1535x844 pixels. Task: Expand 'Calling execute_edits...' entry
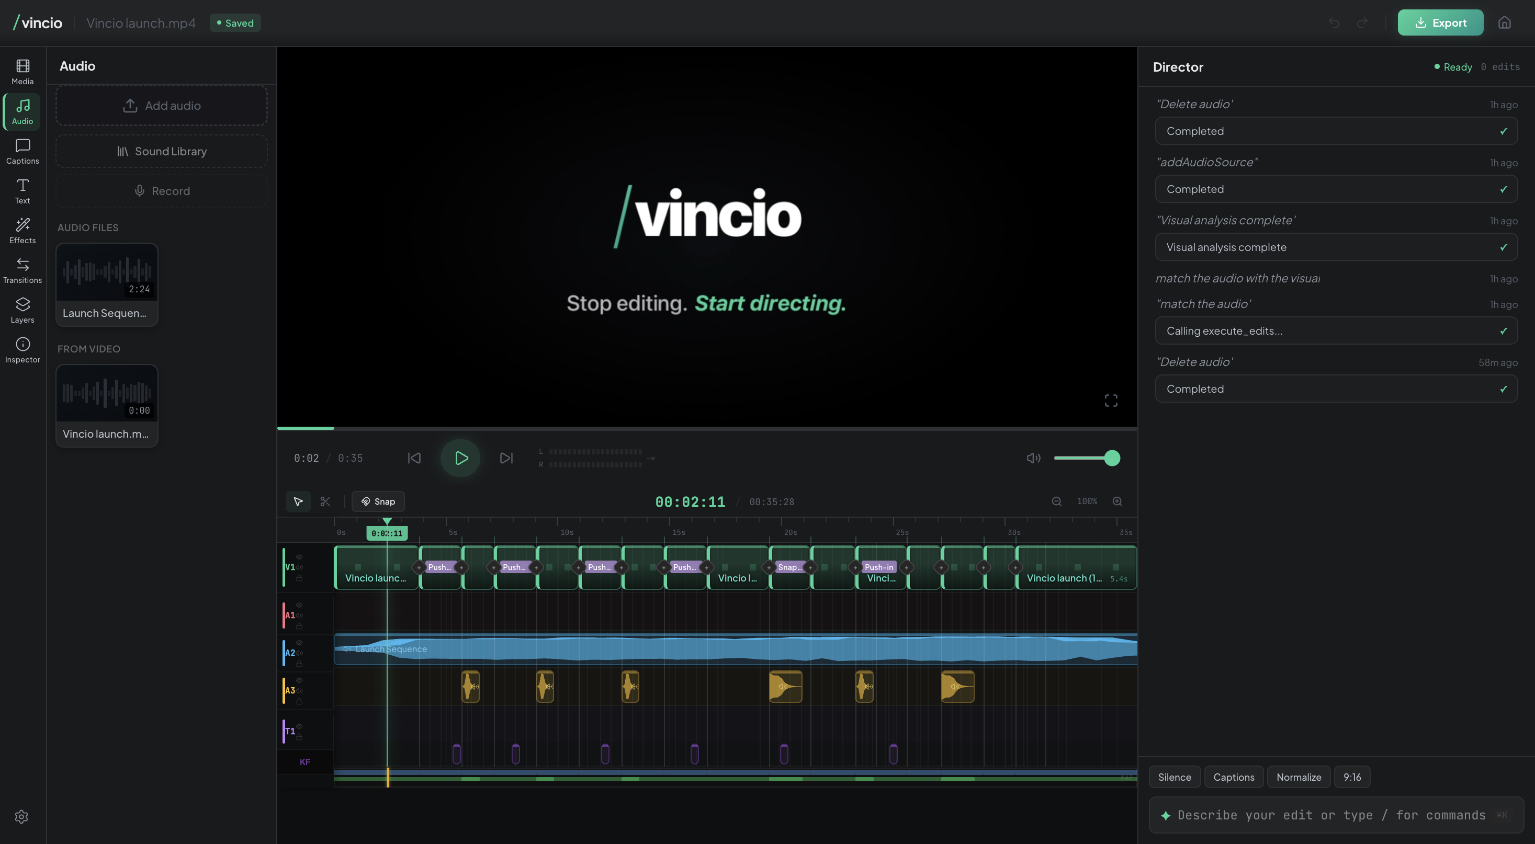click(x=1336, y=330)
